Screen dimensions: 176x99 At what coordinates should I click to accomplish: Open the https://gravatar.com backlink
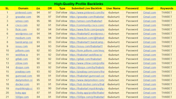87,17
